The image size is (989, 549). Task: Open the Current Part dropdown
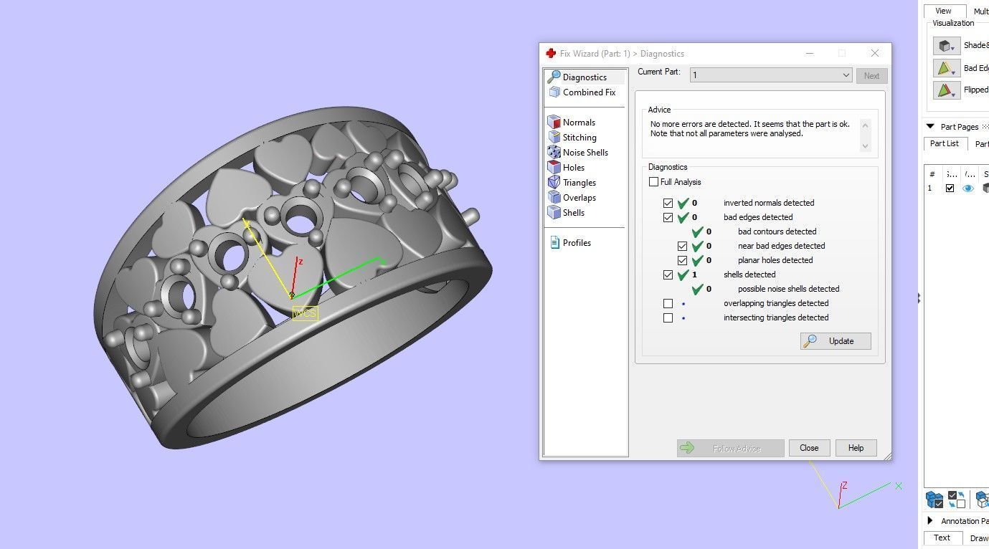click(771, 75)
